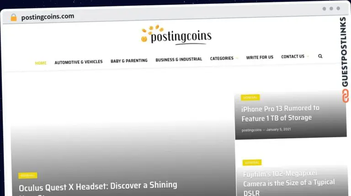Screen dimensions: 351x196
Task: Click the January 5, 2021 date
Action: click(278, 129)
